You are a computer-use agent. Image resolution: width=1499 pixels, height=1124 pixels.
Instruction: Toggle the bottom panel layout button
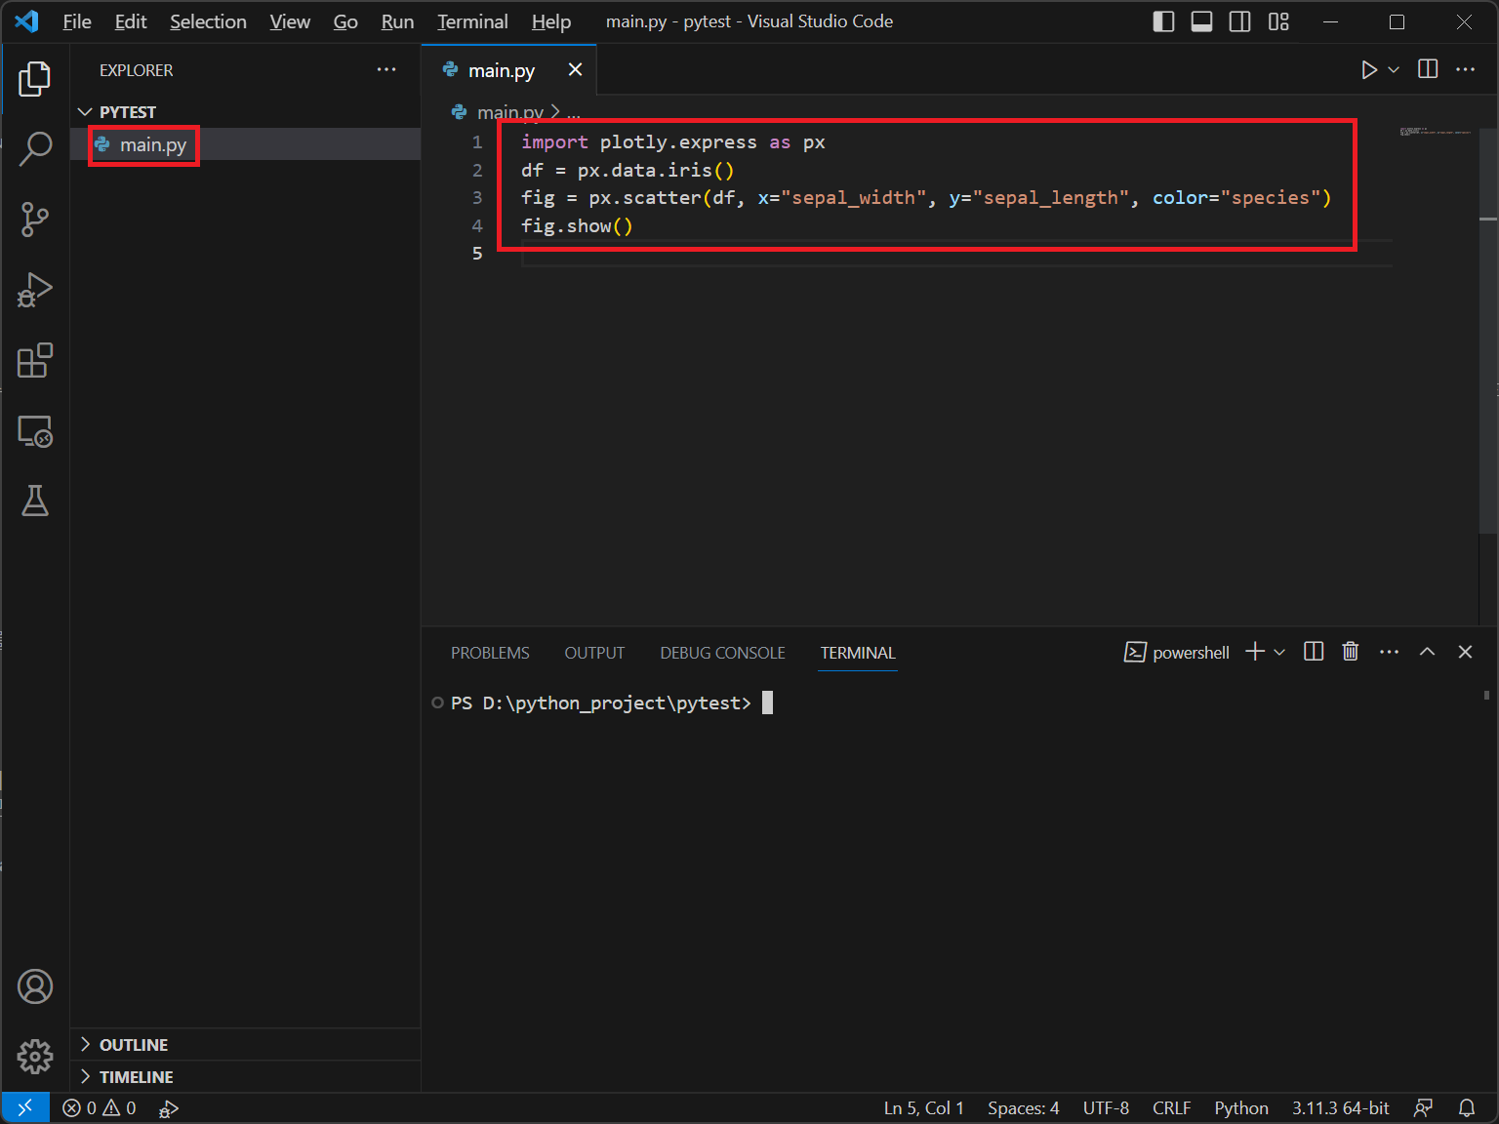(x=1201, y=21)
